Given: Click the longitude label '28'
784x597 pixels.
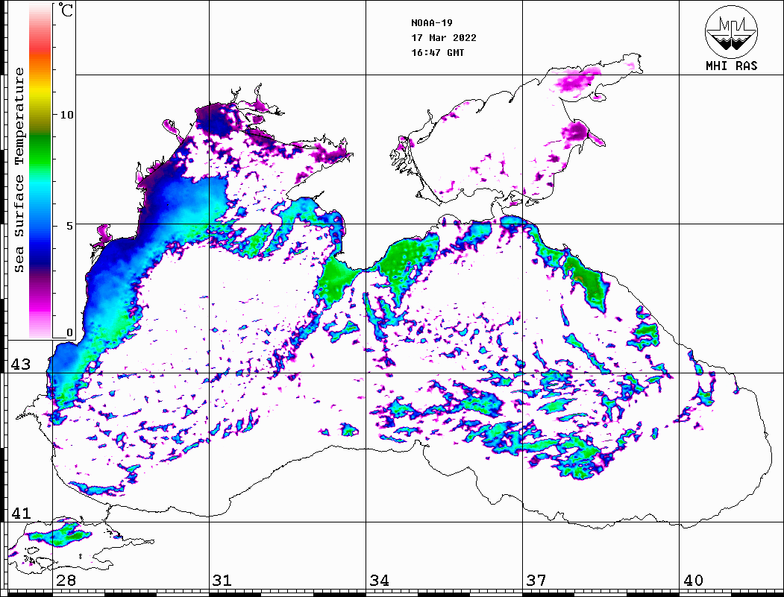Looking at the screenshot, I should click(x=66, y=580).
